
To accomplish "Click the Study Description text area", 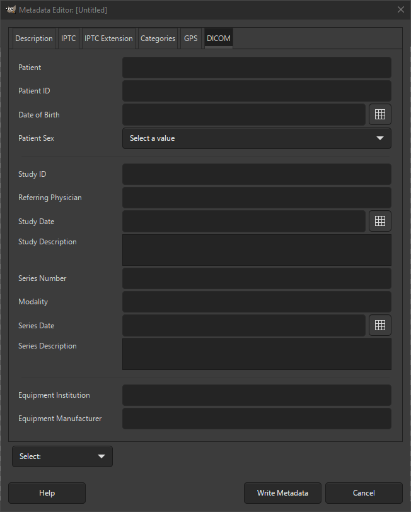I will (x=257, y=250).
